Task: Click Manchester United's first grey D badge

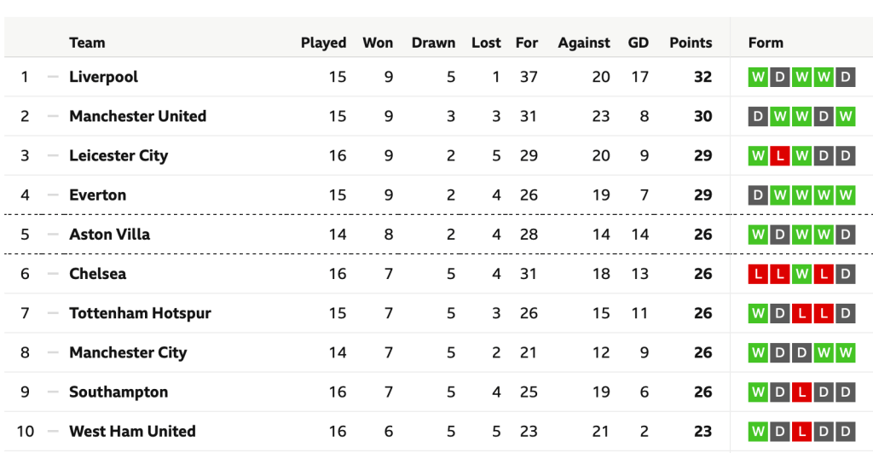Action: click(758, 116)
